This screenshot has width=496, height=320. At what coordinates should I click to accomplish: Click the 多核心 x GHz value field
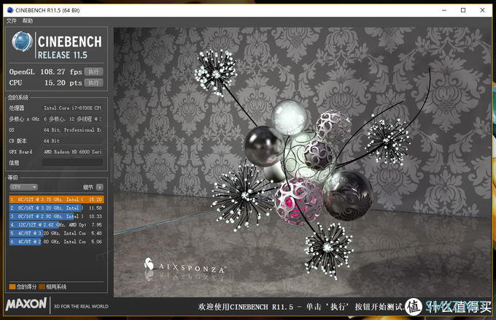click(x=72, y=119)
